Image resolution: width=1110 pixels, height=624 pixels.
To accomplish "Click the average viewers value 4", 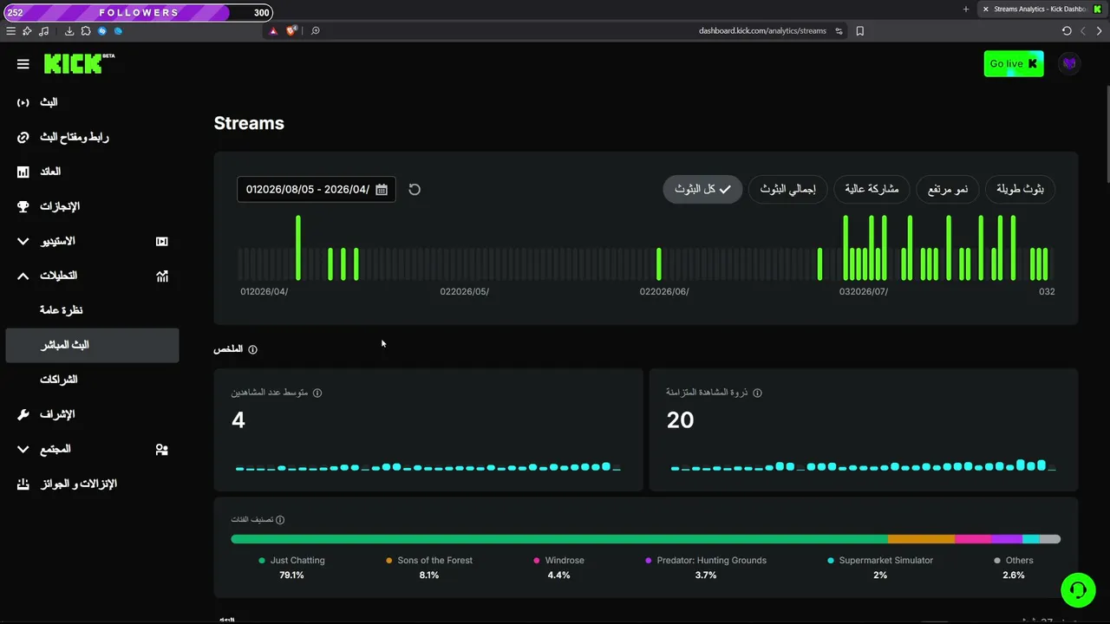I will pos(238,420).
